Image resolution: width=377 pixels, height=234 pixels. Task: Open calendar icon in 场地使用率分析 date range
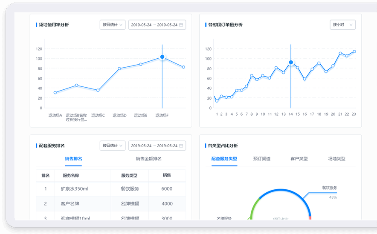(x=181, y=25)
